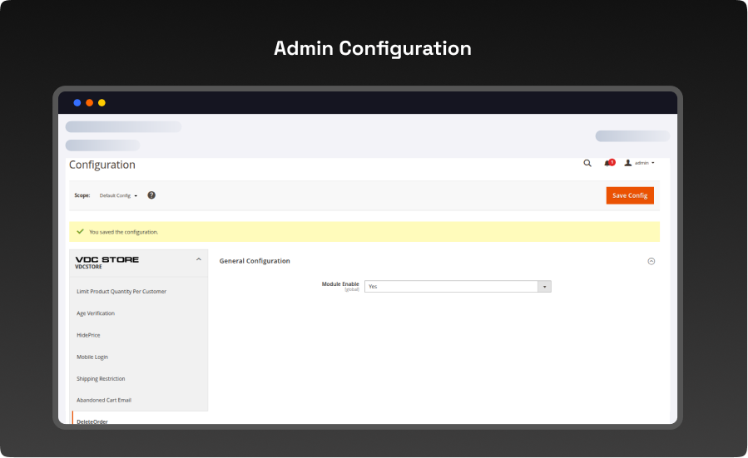Viewport: 748px width, 458px height.
Task: Select the Mobile Login menu item
Action: coord(92,357)
